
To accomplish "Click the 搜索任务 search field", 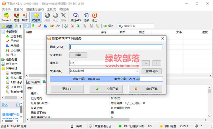I will click(139, 26).
